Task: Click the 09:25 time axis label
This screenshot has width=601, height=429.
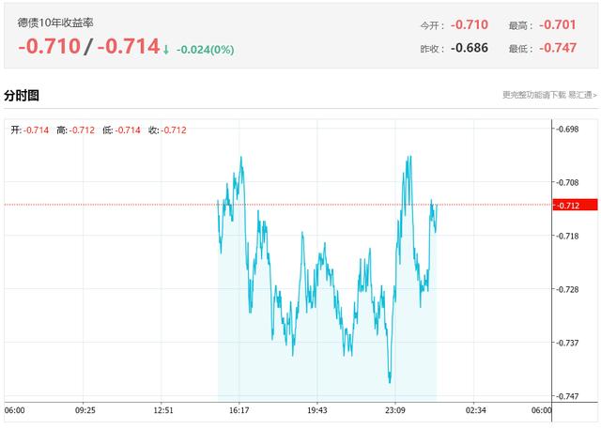Action: 85,410
